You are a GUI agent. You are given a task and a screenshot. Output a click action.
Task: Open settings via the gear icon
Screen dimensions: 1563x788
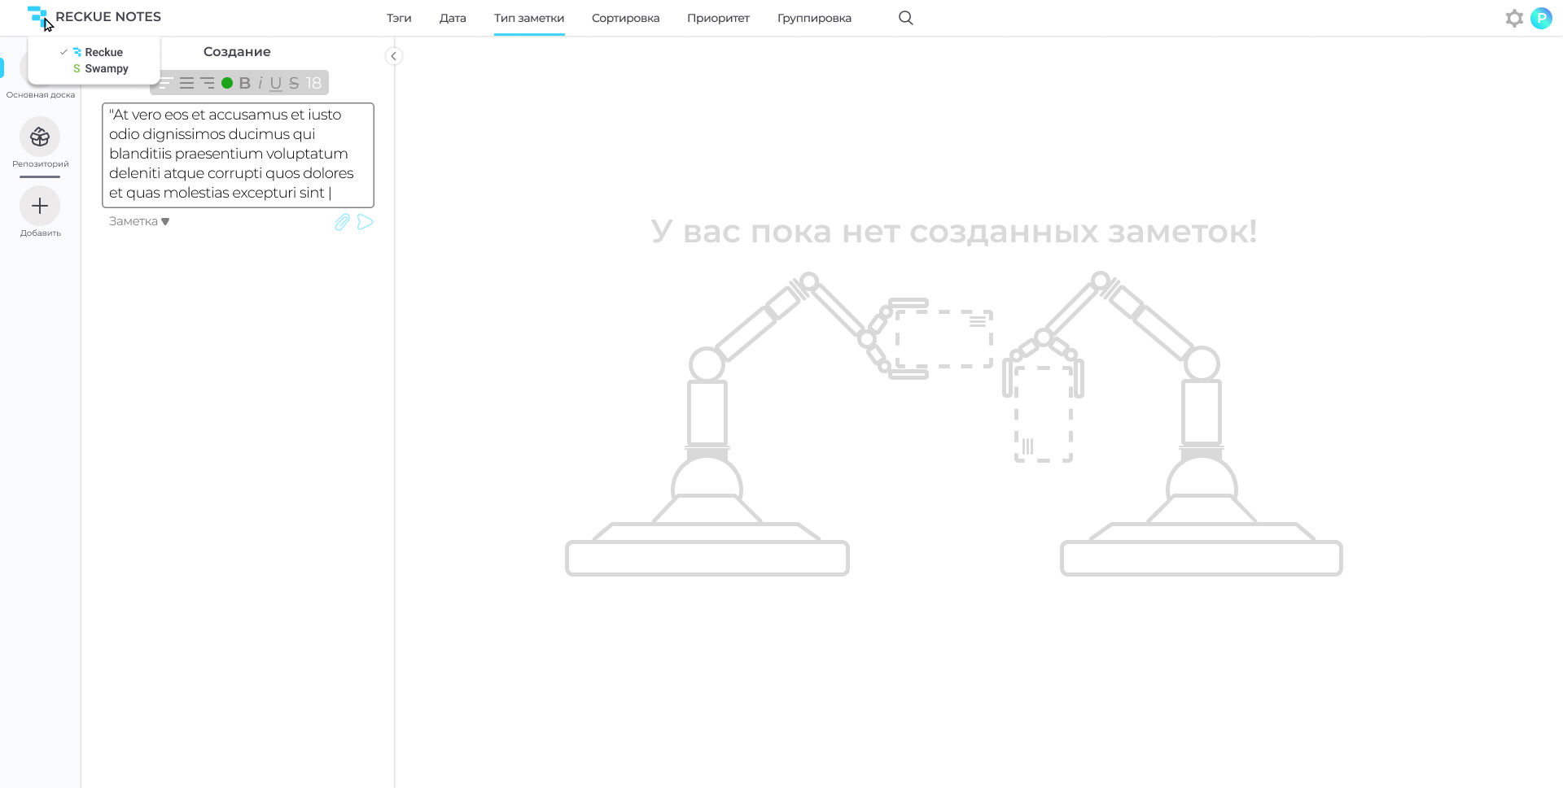(1514, 17)
